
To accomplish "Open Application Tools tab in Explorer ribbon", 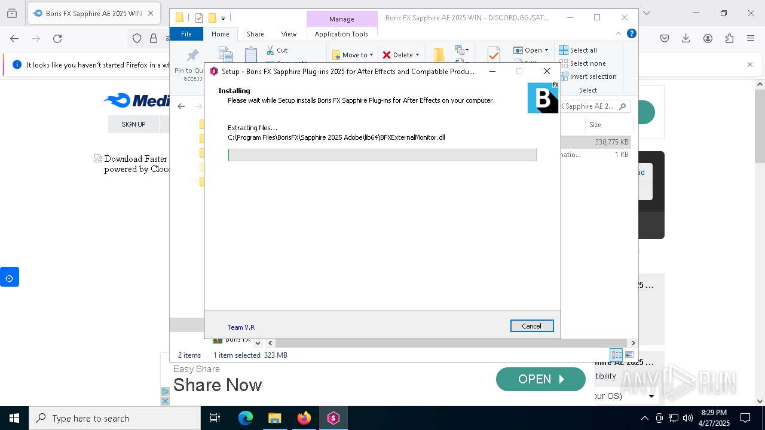I will pos(341,34).
